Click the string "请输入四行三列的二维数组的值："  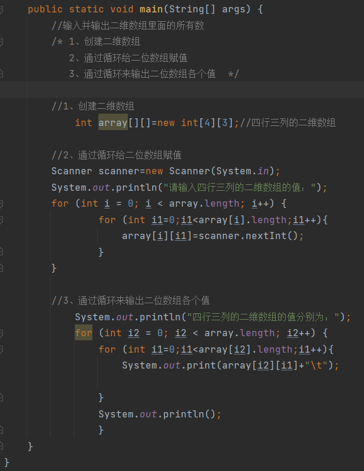click(239, 187)
